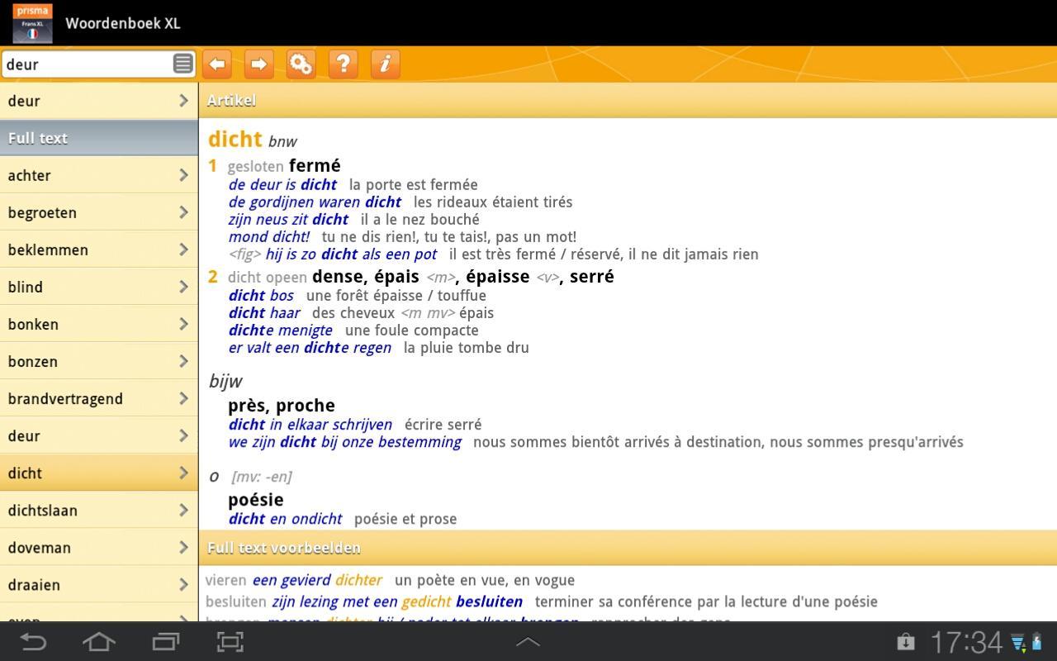
Task: Click chevron next to 'brandvertragend'
Action: click(183, 398)
